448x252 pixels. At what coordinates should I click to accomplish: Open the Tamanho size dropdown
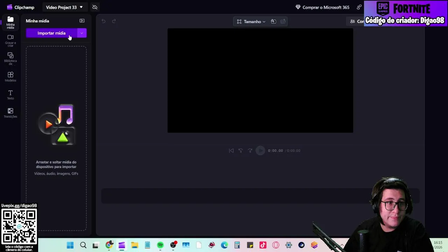click(x=251, y=22)
